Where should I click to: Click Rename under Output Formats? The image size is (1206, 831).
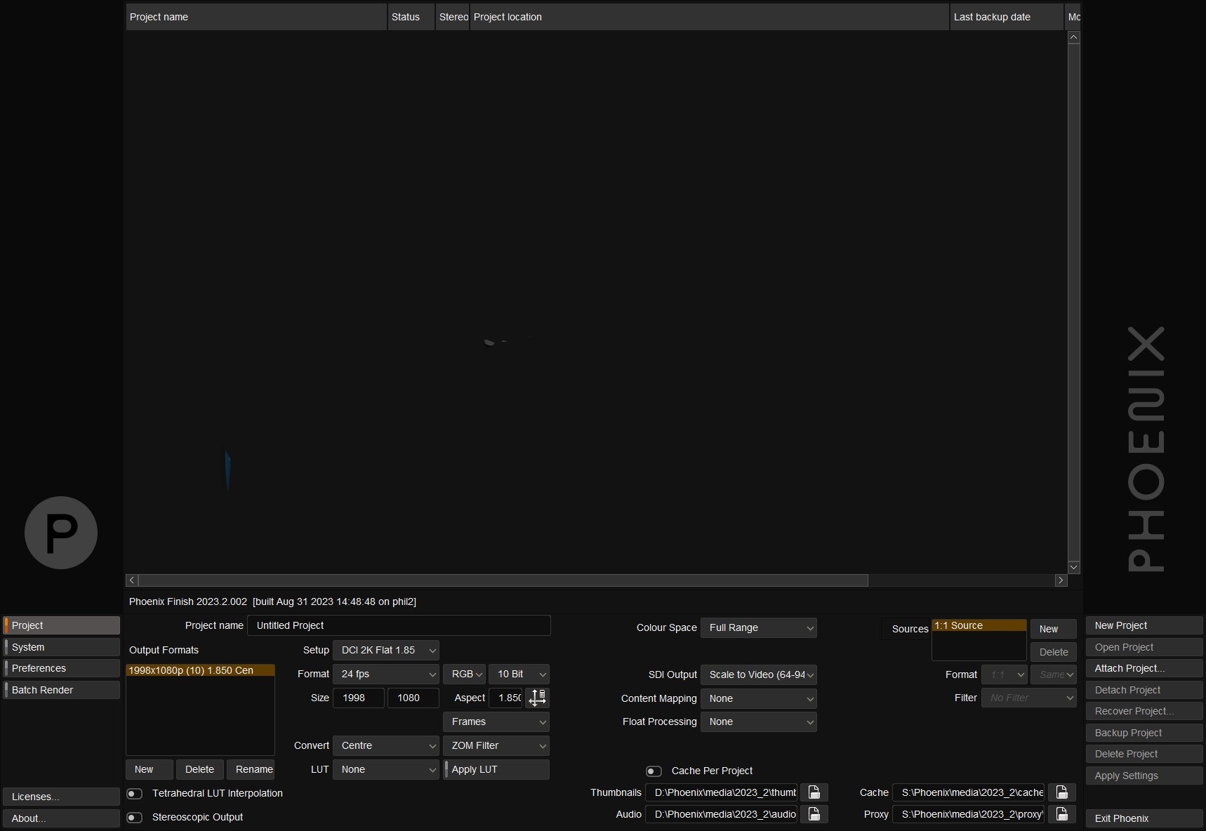coord(251,769)
